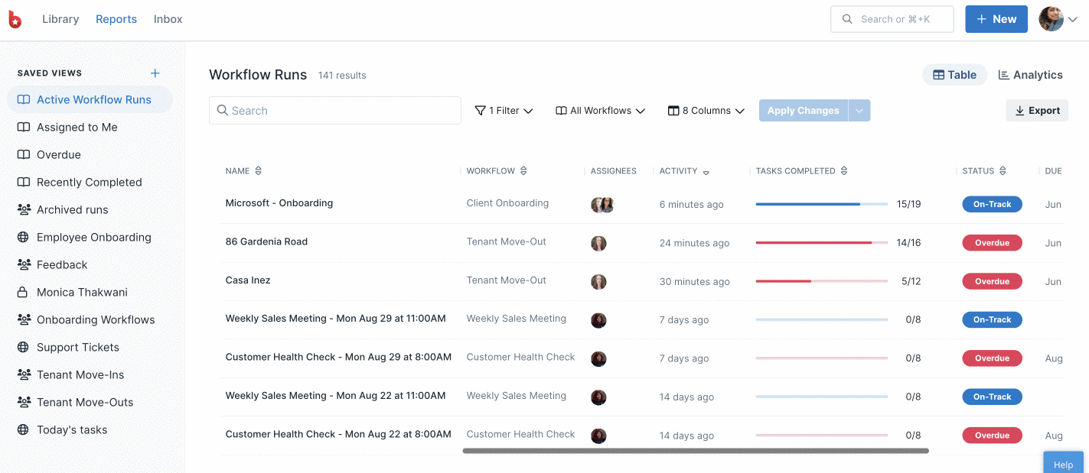The height and width of the screenshot is (473, 1089).
Task: Click the blue New button
Action: tap(996, 19)
